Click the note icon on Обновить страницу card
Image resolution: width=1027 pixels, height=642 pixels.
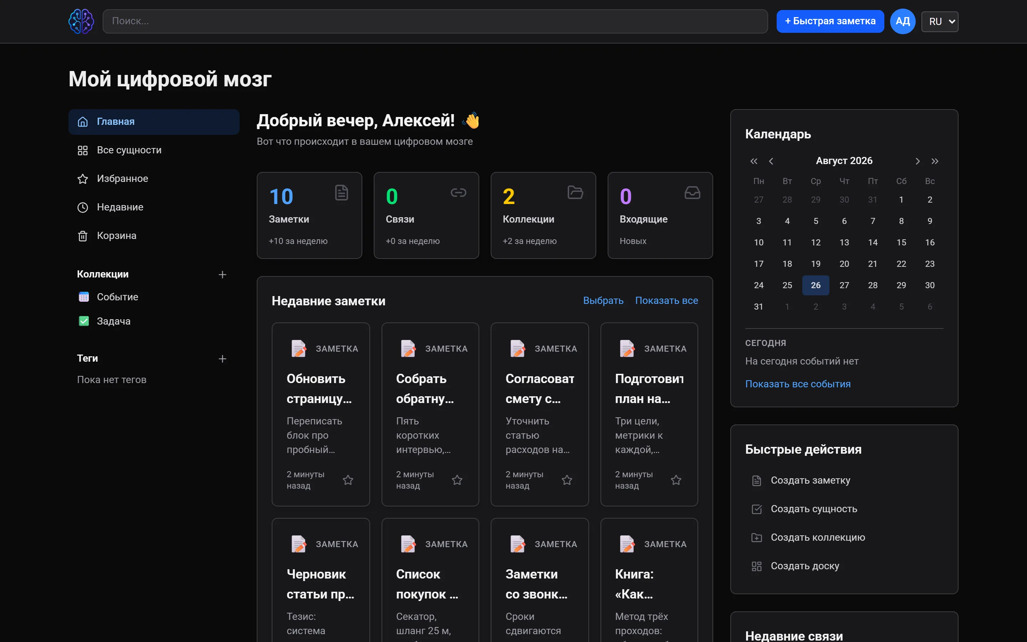[x=299, y=348]
